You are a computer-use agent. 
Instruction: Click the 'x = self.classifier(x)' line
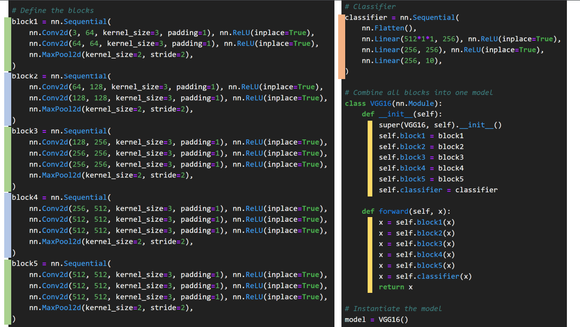click(425, 276)
